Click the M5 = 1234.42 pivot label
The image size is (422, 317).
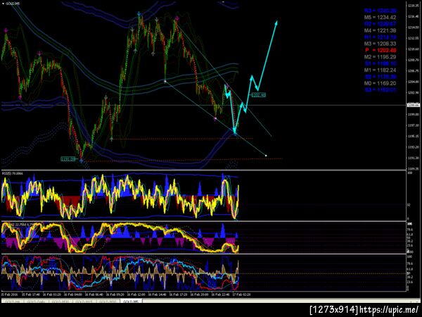pos(380,17)
